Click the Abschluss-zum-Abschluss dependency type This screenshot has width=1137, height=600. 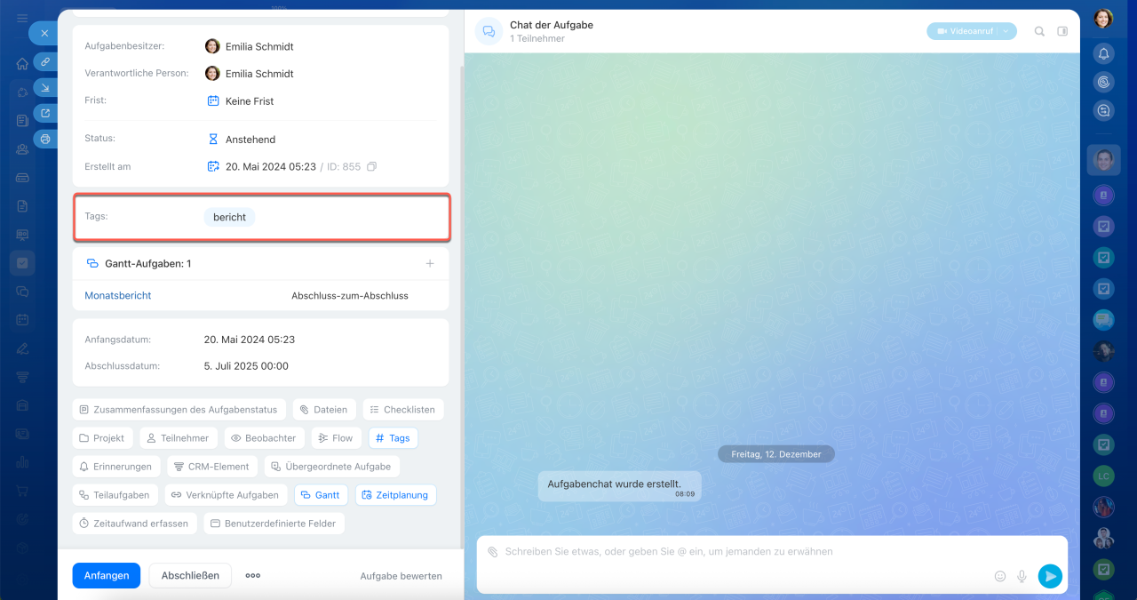(x=350, y=295)
